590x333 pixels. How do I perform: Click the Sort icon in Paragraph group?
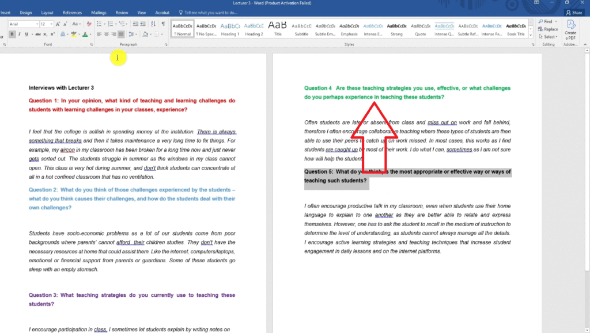pyautogui.click(x=153, y=24)
